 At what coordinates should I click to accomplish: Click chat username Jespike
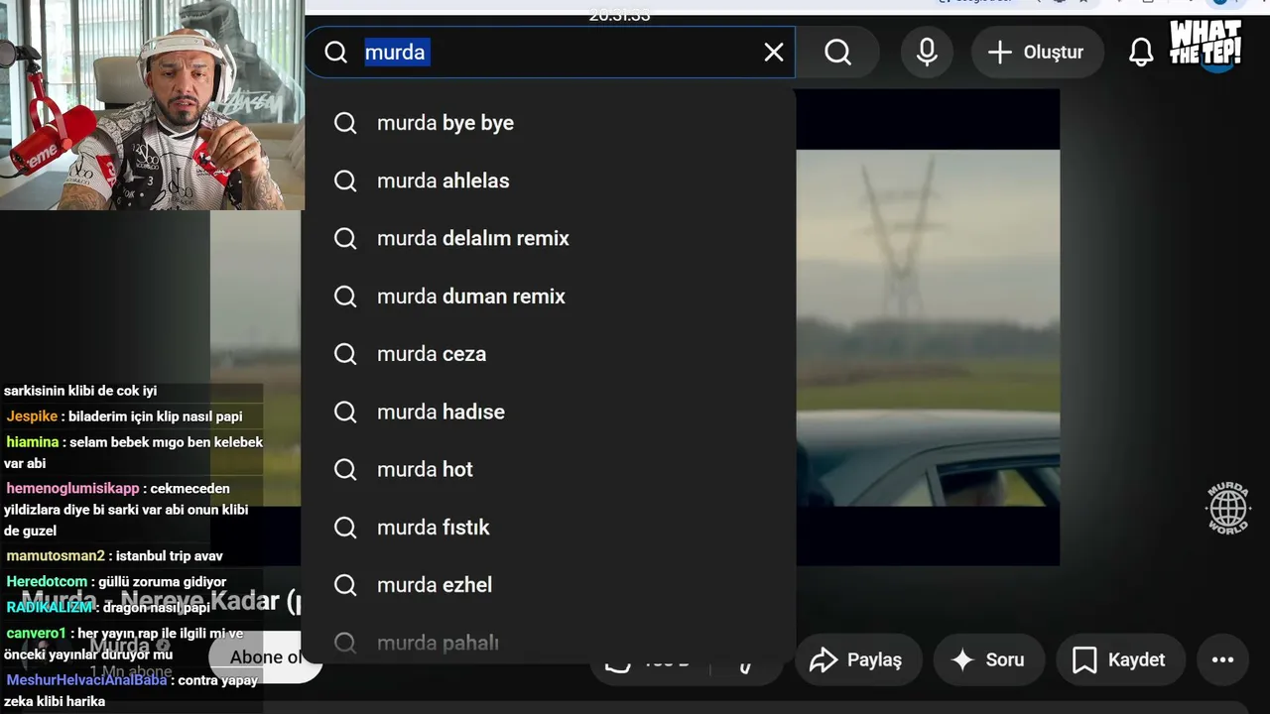(32, 416)
